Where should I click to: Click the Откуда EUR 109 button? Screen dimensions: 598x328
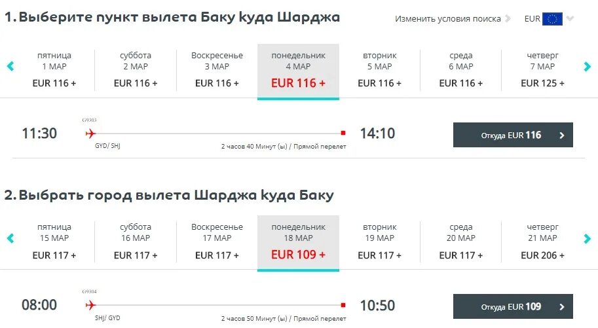[x=513, y=306]
